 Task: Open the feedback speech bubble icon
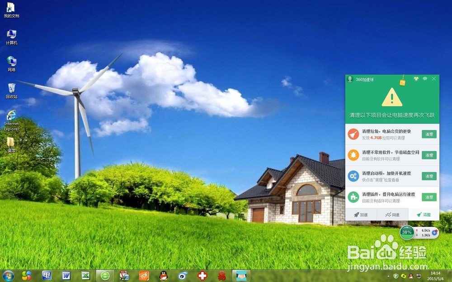(425, 79)
